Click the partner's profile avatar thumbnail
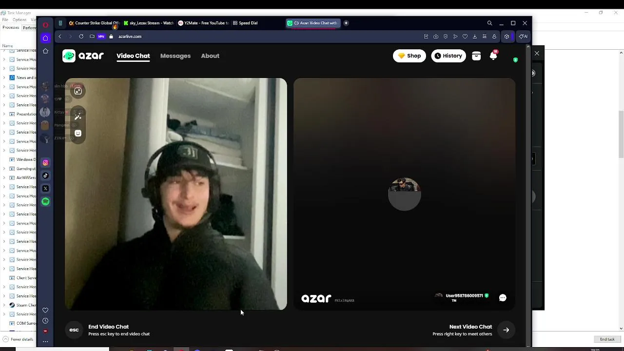This screenshot has height=351, width=624. [x=404, y=194]
